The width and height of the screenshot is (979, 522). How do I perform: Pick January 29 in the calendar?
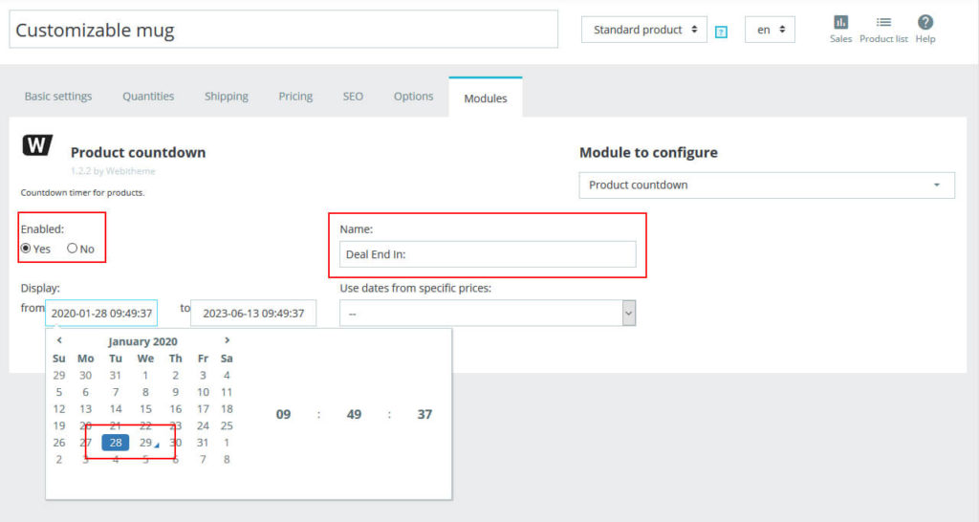point(145,443)
